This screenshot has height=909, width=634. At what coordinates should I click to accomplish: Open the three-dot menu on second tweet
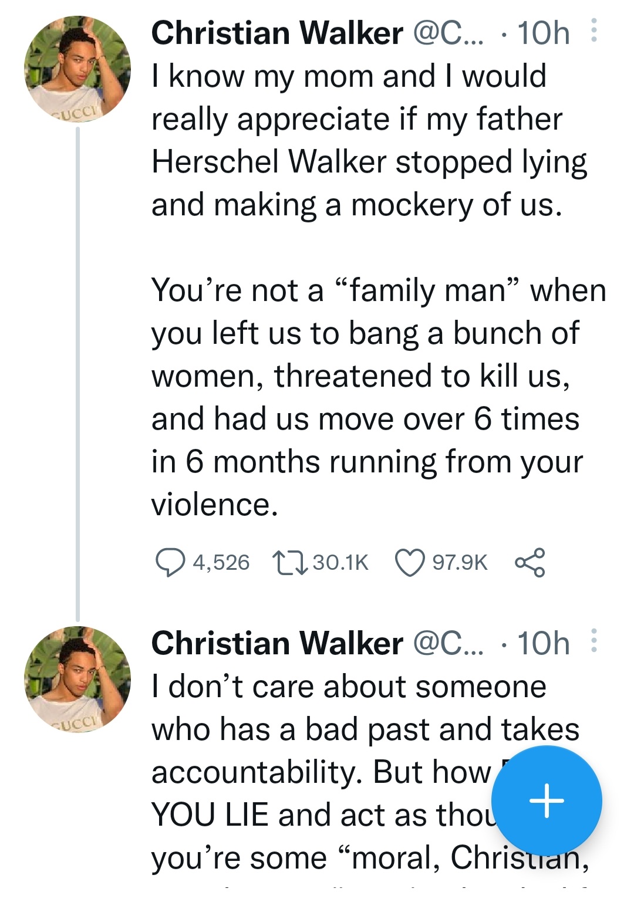[x=593, y=641]
